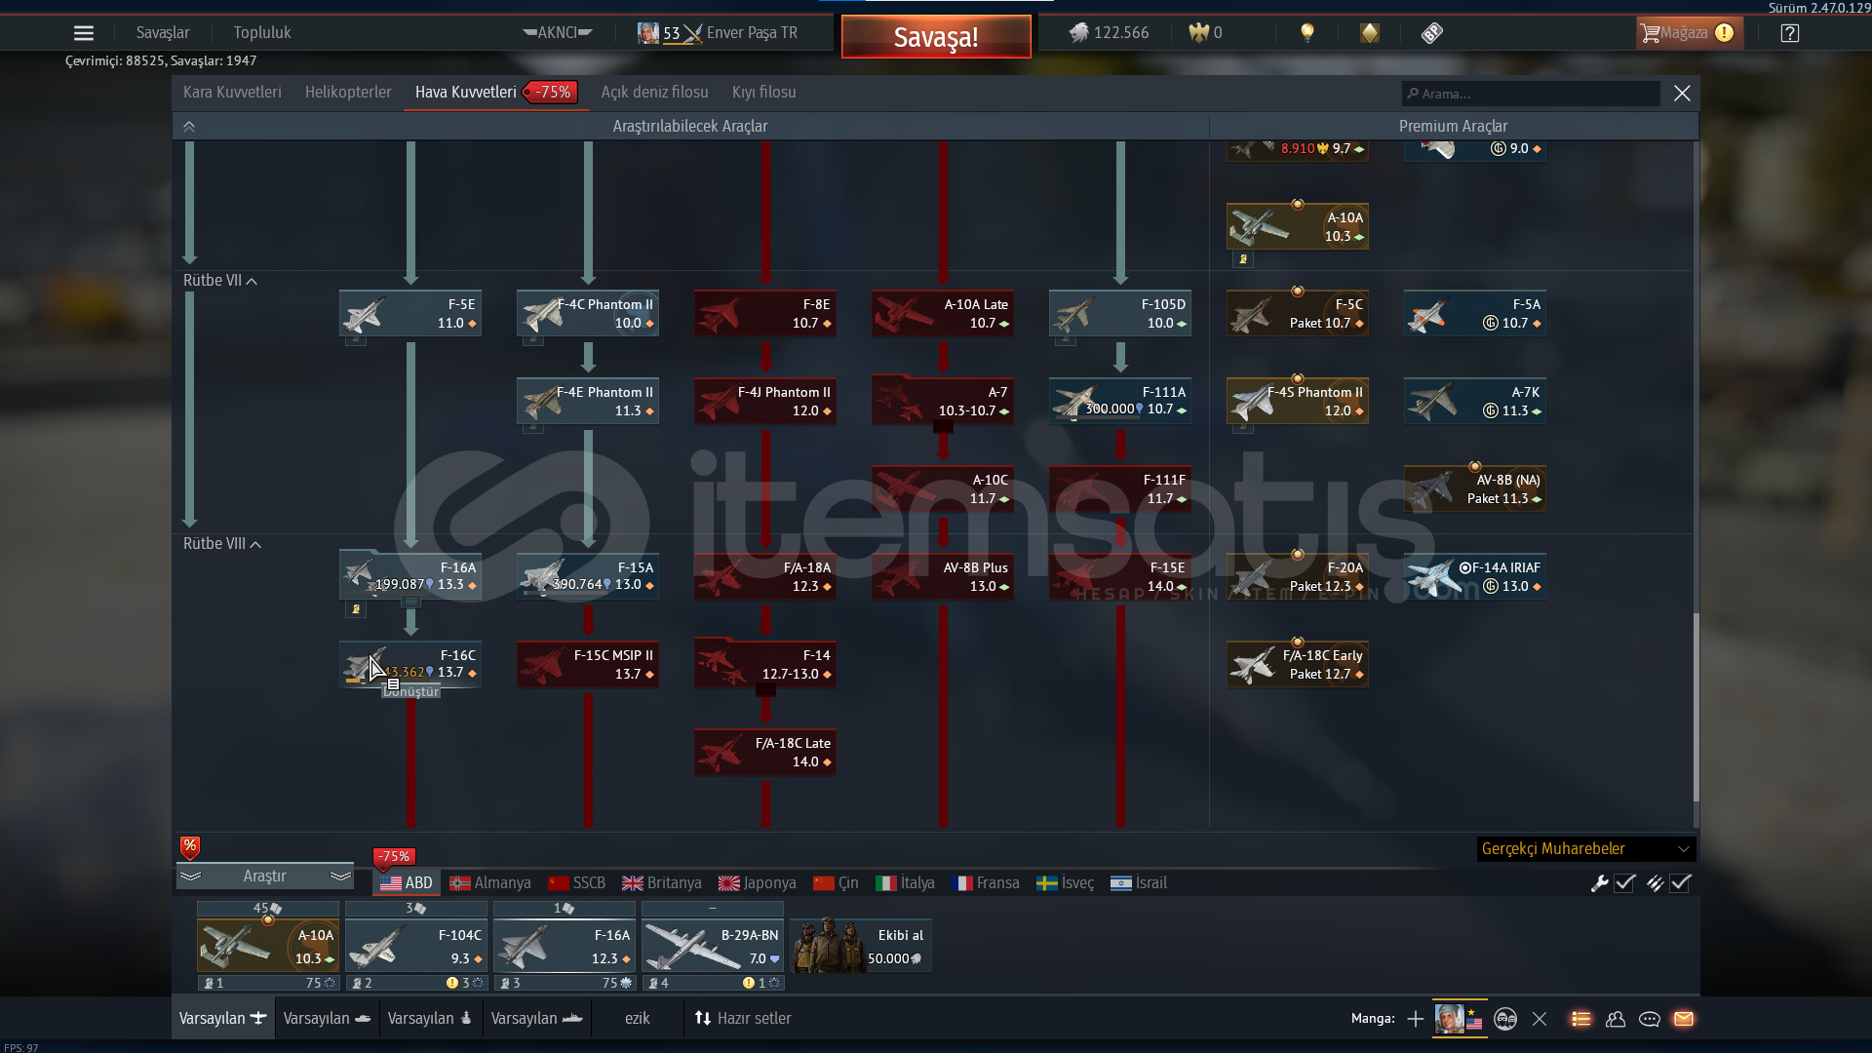Switch to the Helikopterler tab
This screenshot has height=1053, width=1872.
348,93
